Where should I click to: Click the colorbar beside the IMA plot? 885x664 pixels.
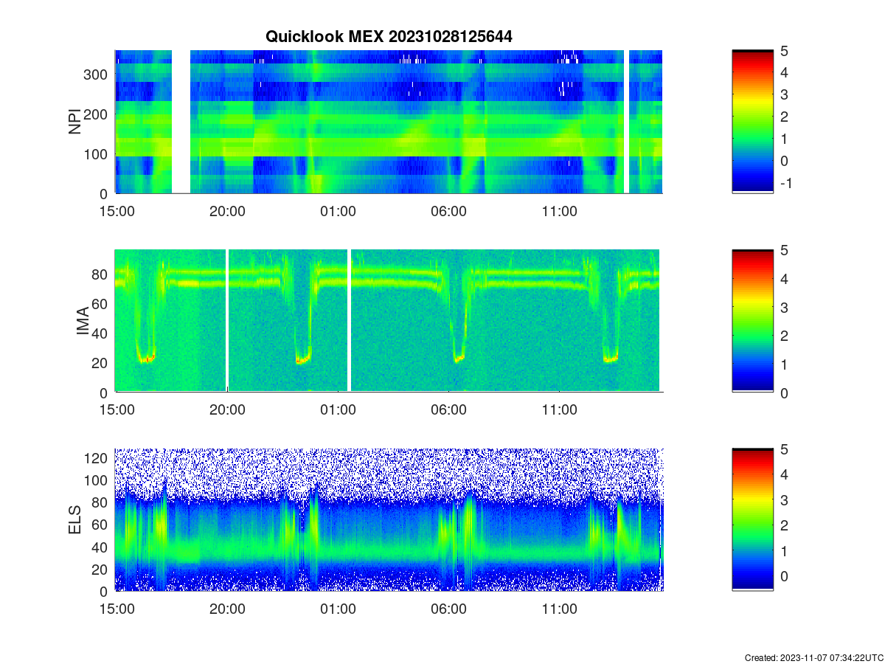pyautogui.click(x=753, y=321)
